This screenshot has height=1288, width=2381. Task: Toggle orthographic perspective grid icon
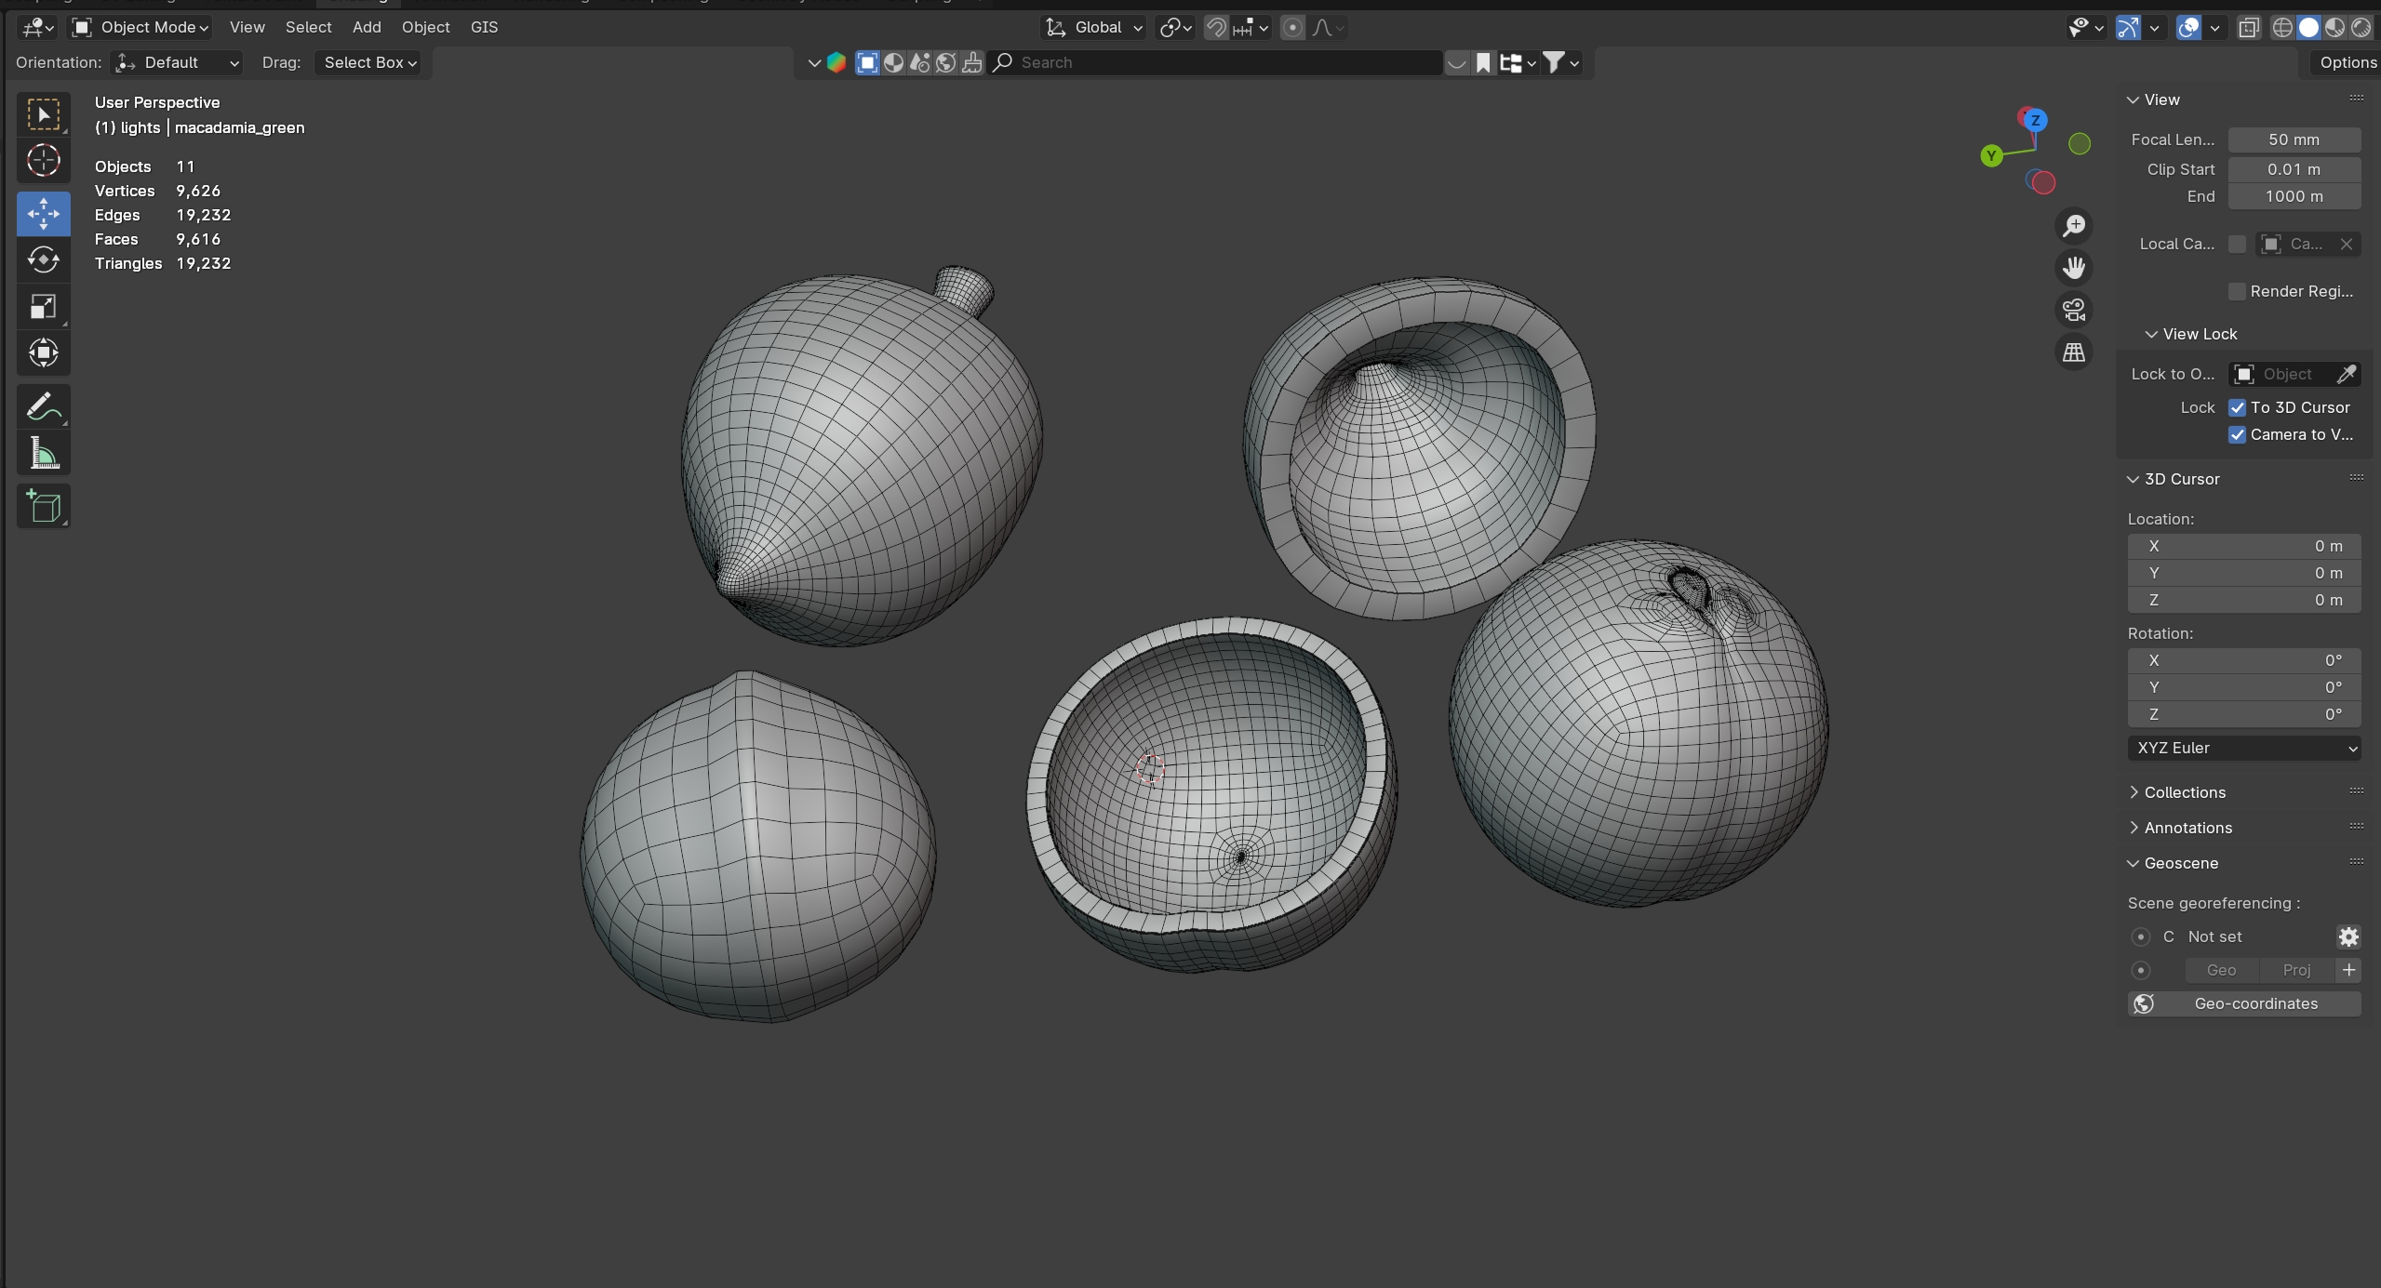[x=2074, y=352]
